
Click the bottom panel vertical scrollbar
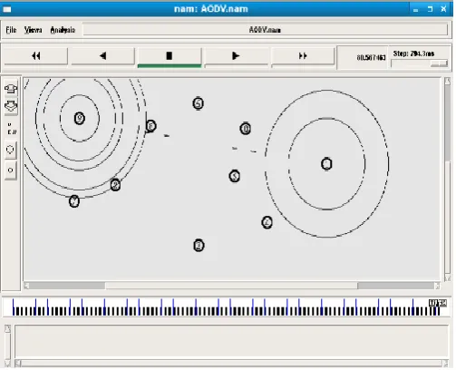[7, 346]
